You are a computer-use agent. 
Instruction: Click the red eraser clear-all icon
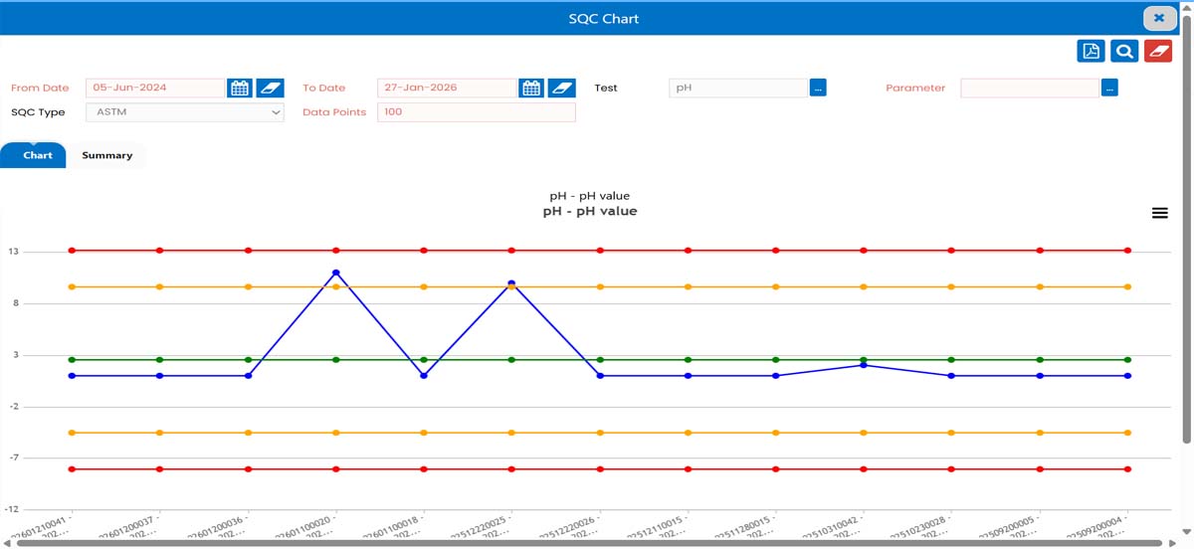1158,51
